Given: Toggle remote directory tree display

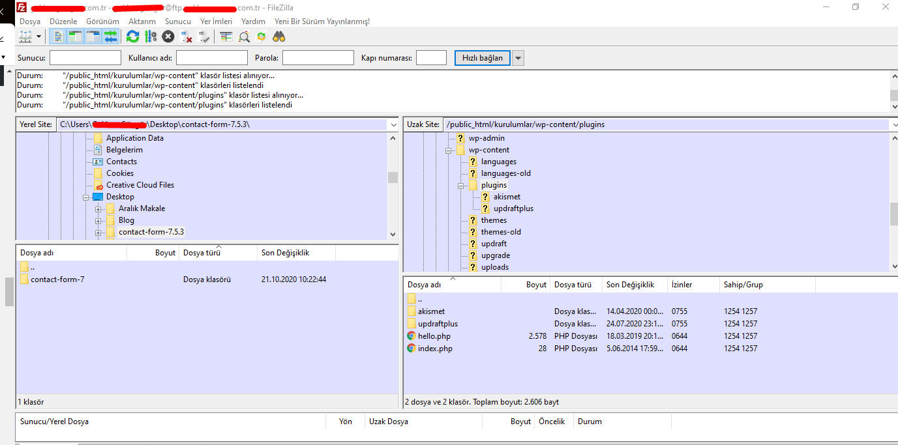Looking at the screenshot, I should 93,36.
